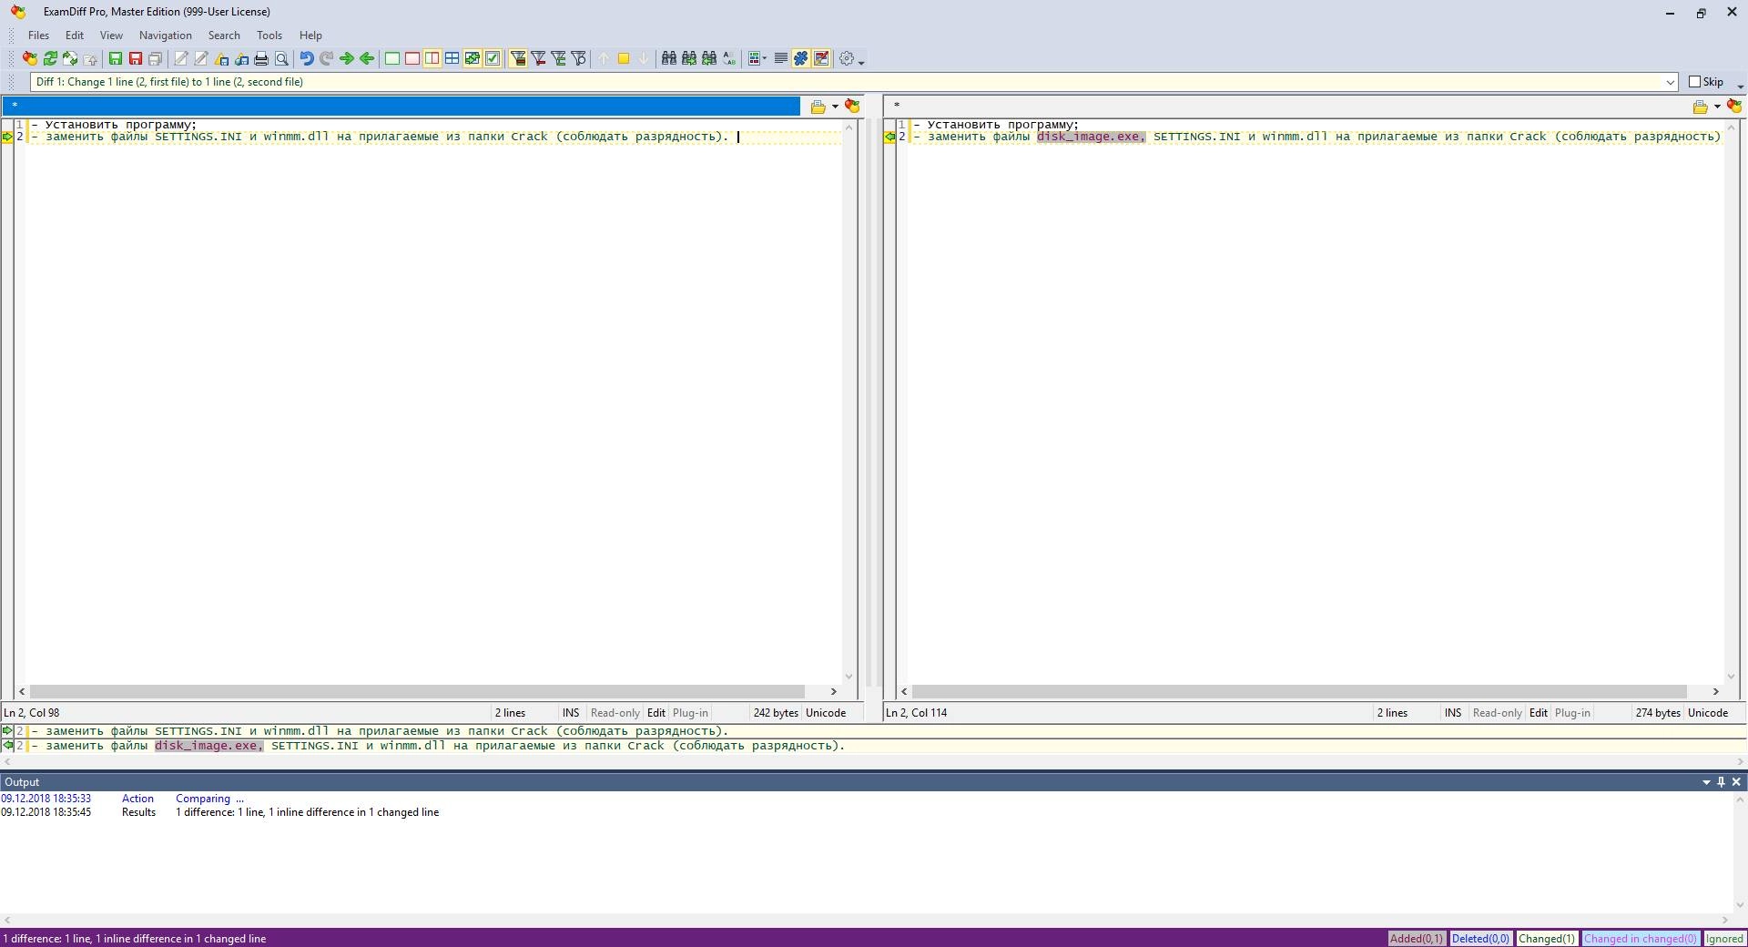The width and height of the screenshot is (1748, 947).
Task: Open the Output panel options dropdown arrow
Action: tap(1706, 782)
